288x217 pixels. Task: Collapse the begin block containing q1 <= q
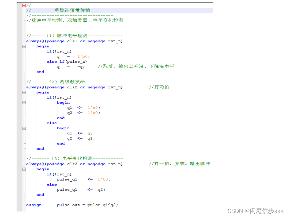click(24, 128)
